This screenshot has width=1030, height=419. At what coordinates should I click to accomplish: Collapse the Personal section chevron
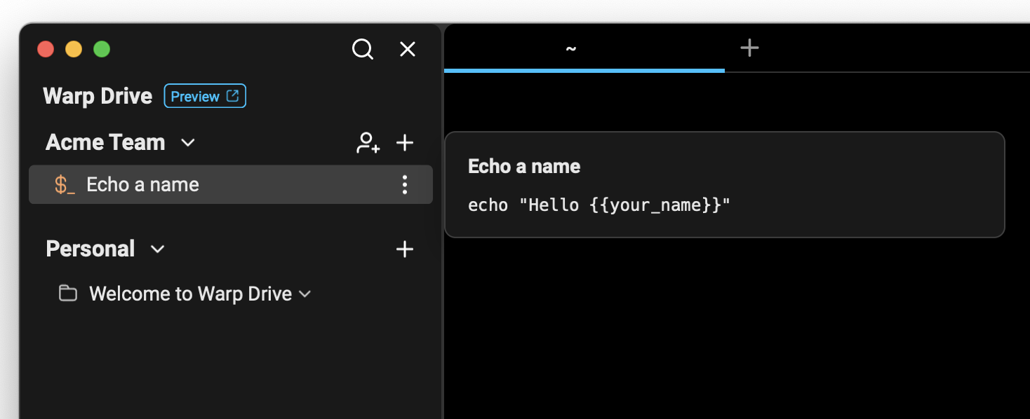click(x=158, y=249)
